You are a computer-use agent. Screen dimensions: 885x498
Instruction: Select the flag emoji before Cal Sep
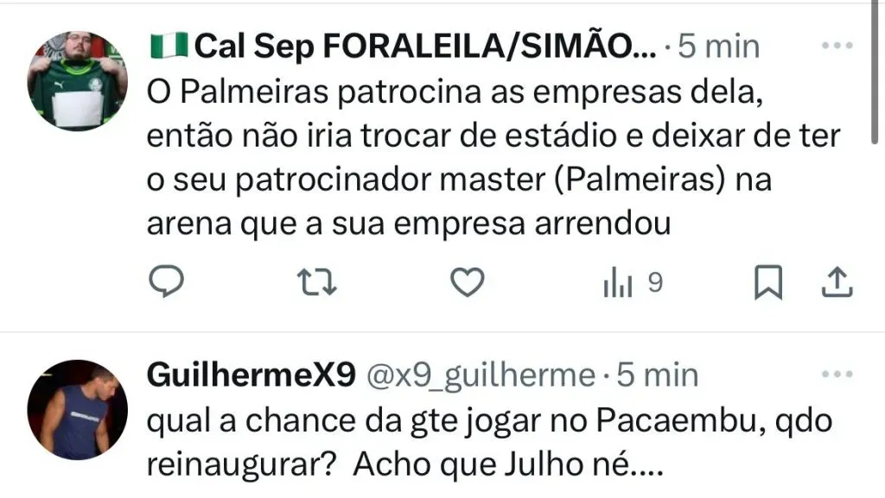coord(169,45)
